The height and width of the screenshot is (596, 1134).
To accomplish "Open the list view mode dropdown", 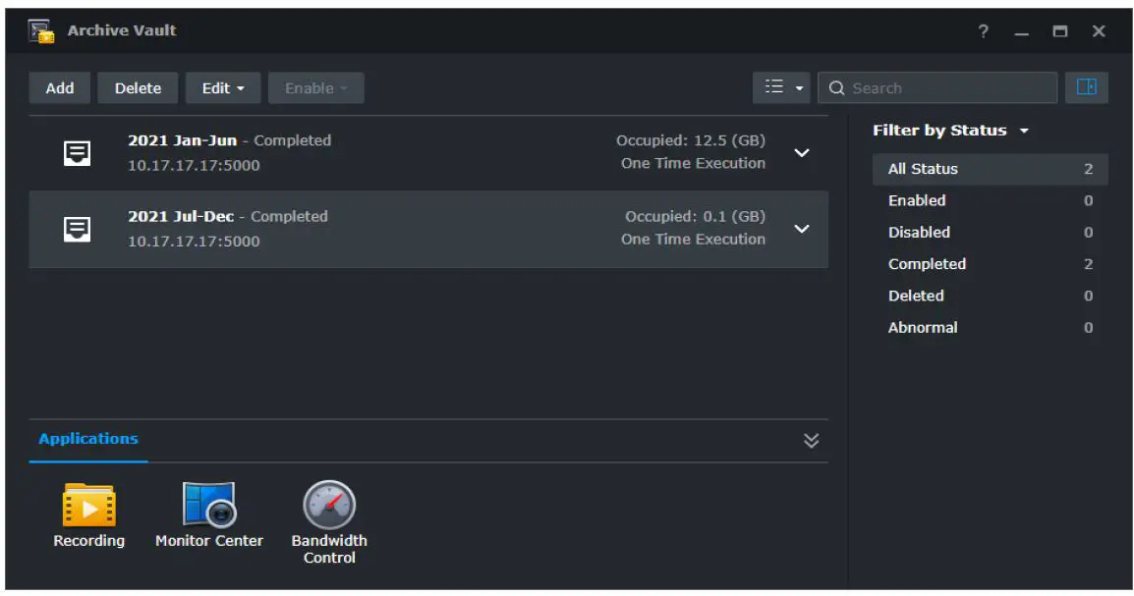I will coord(783,88).
